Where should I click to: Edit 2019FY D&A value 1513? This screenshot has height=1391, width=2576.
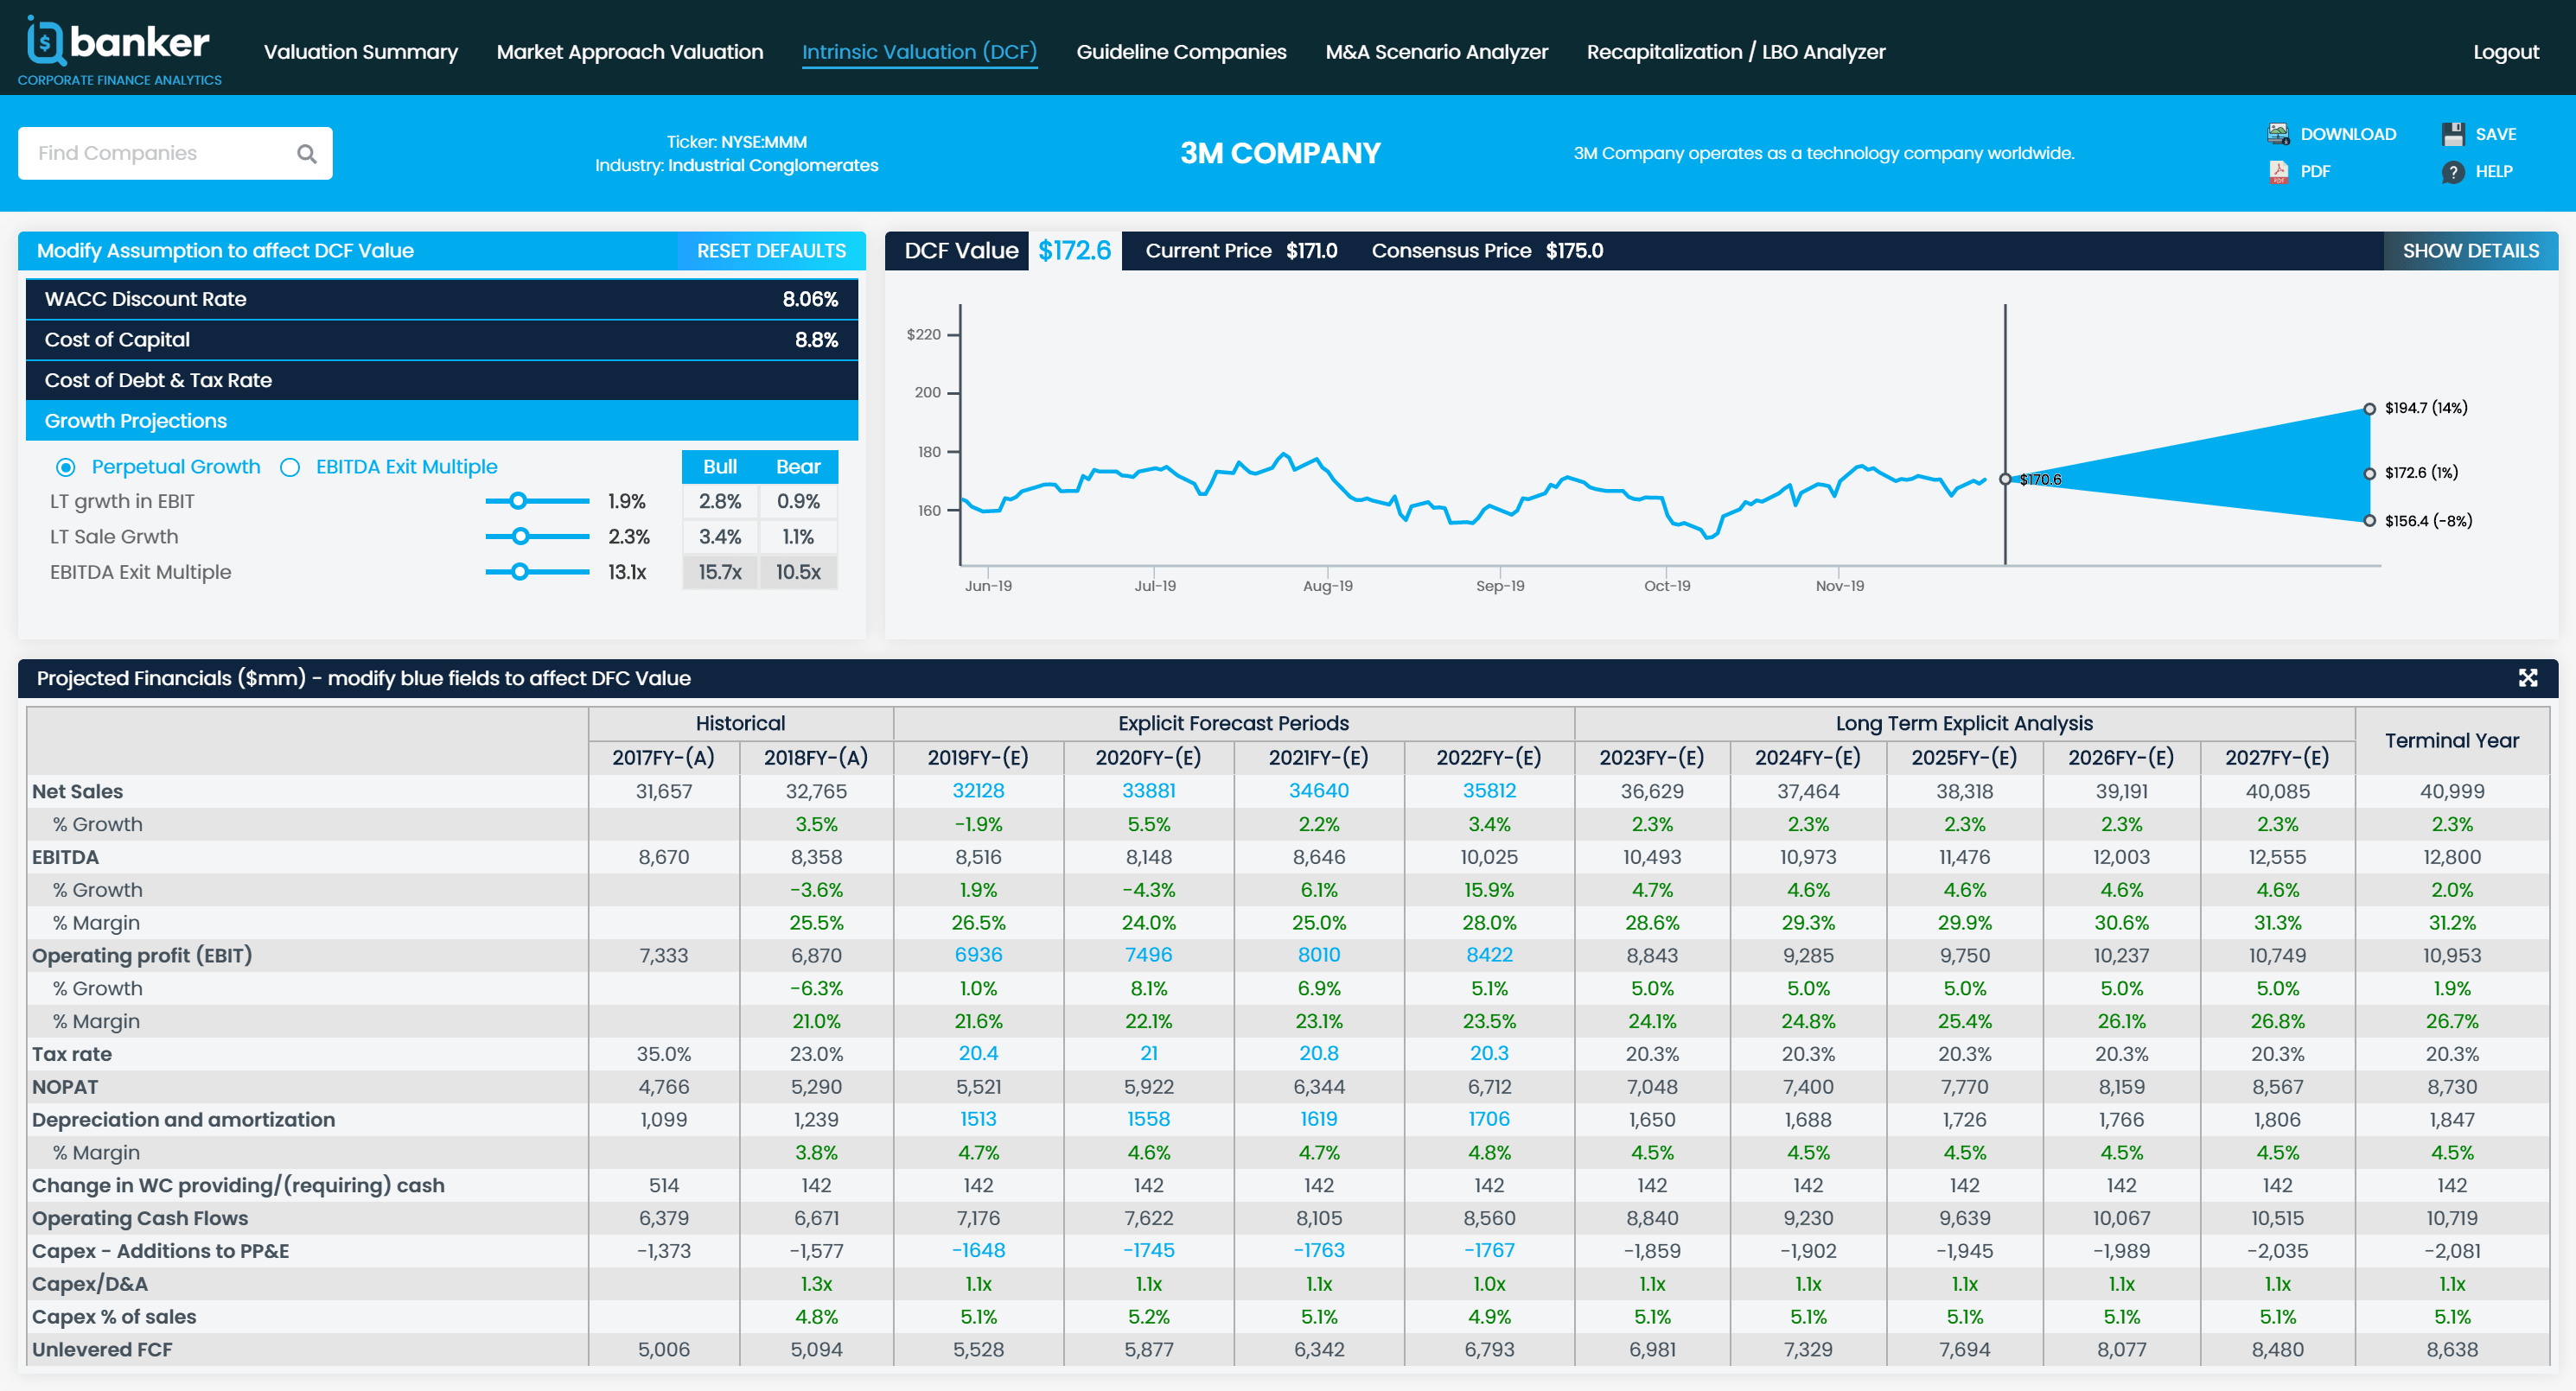(x=978, y=1119)
